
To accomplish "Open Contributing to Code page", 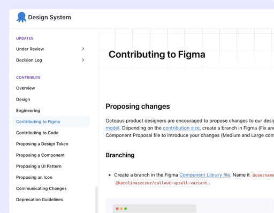I will pyautogui.click(x=37, y=133).
